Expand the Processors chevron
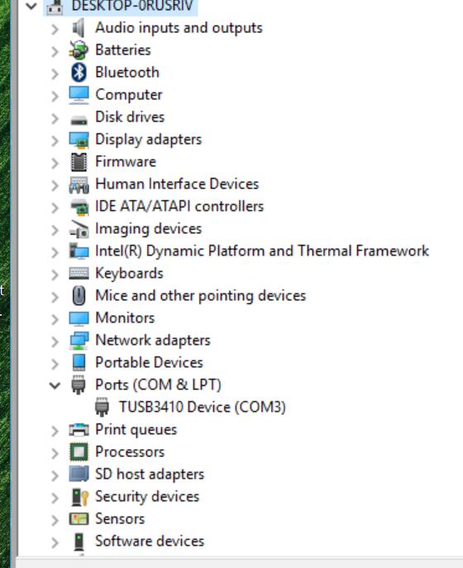The image size is (463, 568). 55,453
